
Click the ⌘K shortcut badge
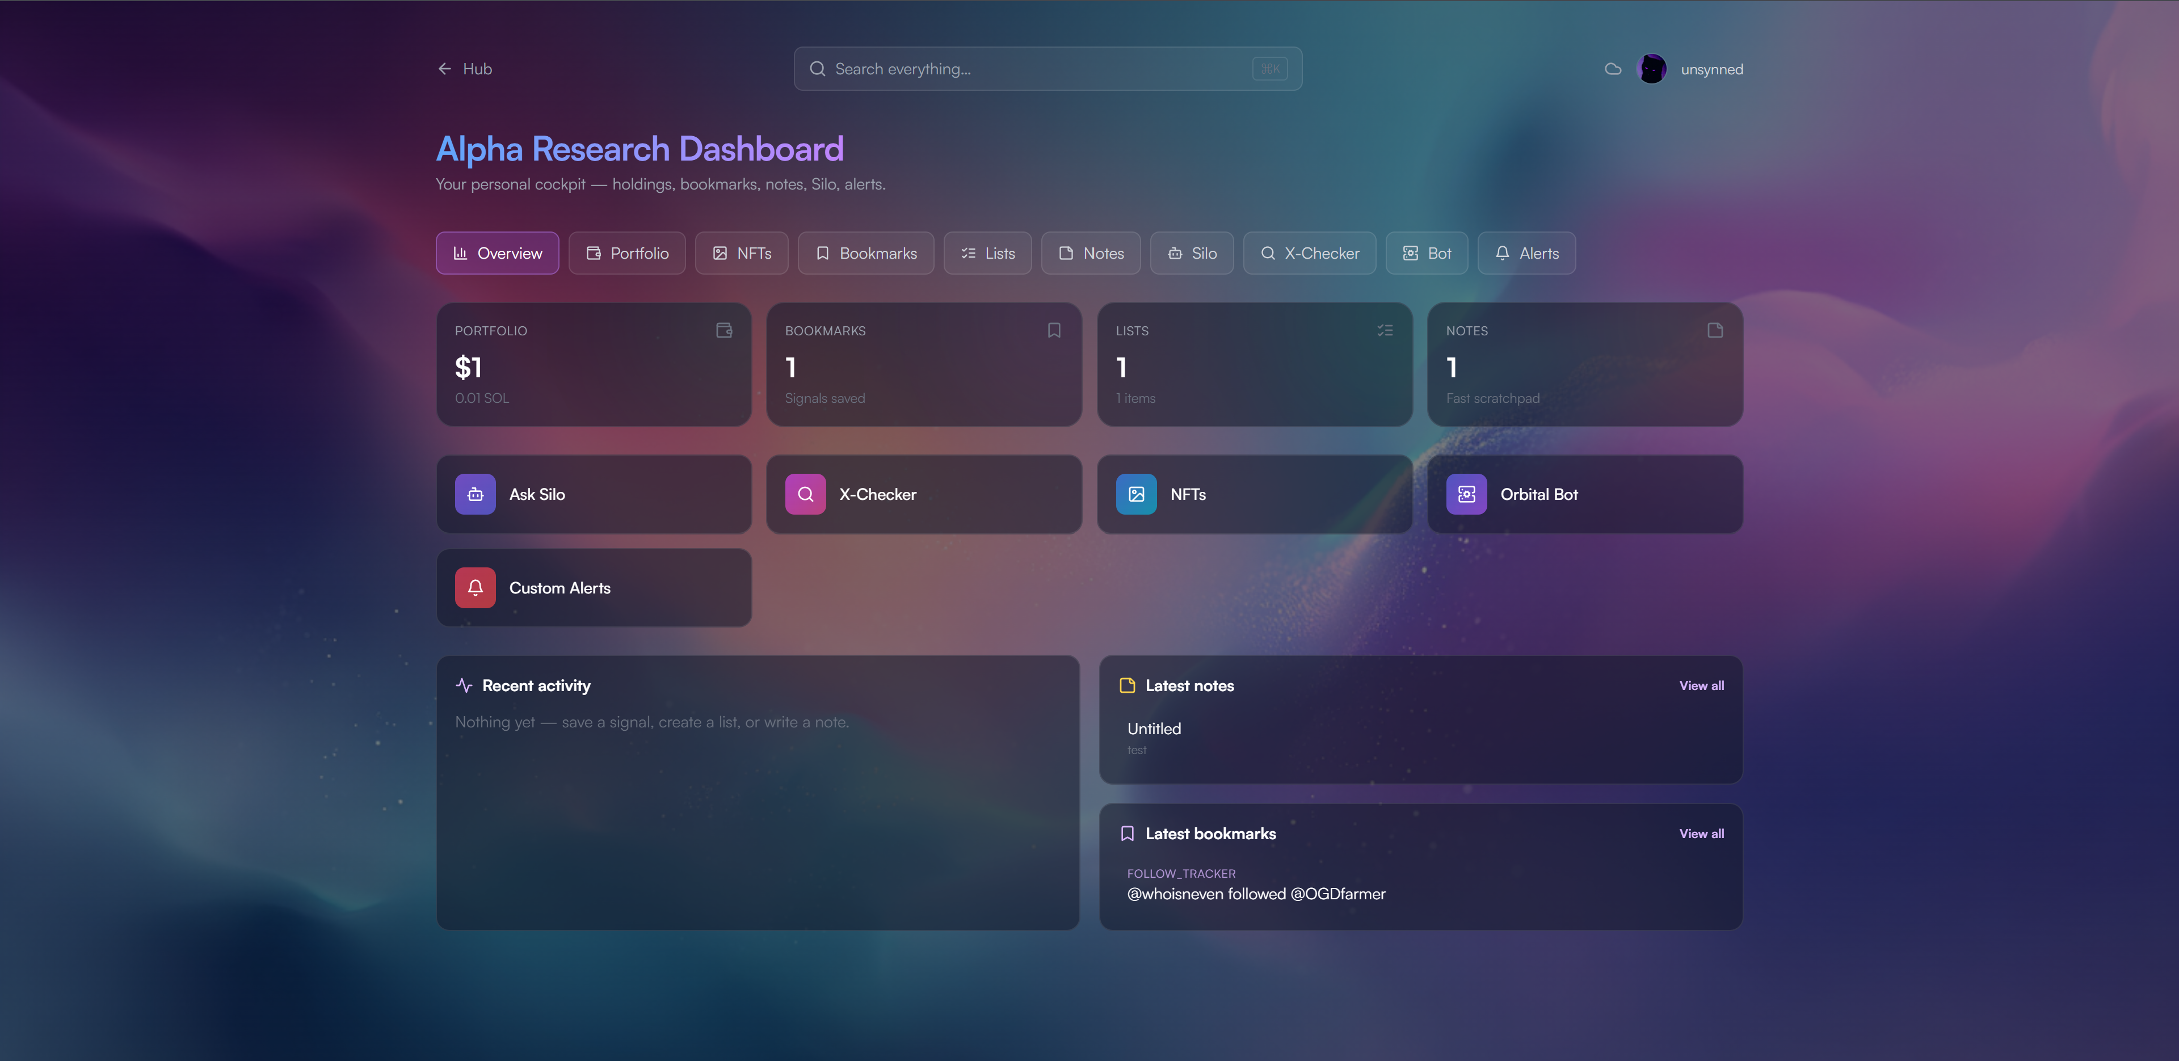(x=1270, y=69)
